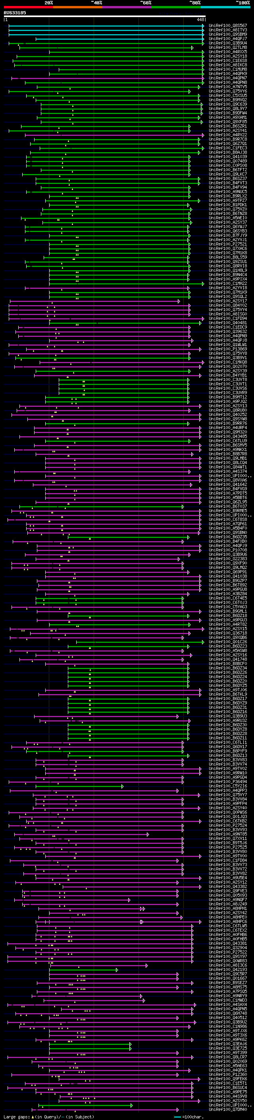This screenshot has width=254, height=1120.
Task: Open the UniRef100_Q9SBM9 hit link
Action: [228, 34]
